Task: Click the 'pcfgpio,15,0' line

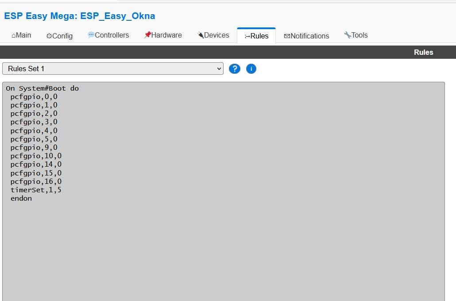Action: click(x=36, y=173)
